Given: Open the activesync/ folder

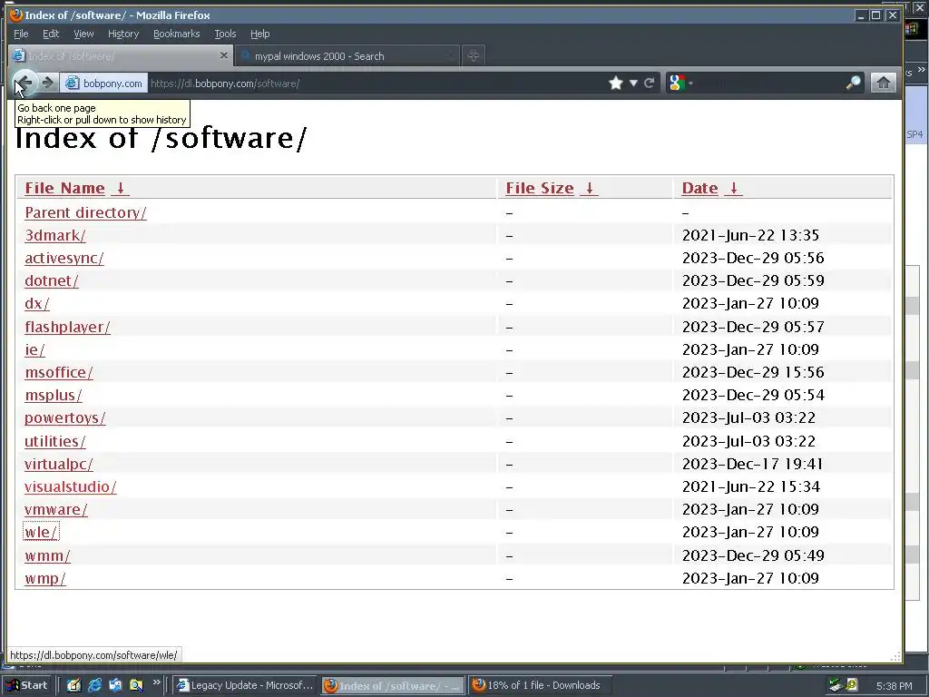Looking at the screenshot, I should click(64, 258).
